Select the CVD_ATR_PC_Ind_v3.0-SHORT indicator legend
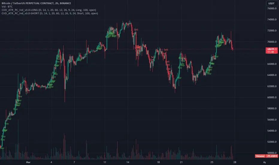The height and width of the screenshot is (165, 279). (50, 13)
